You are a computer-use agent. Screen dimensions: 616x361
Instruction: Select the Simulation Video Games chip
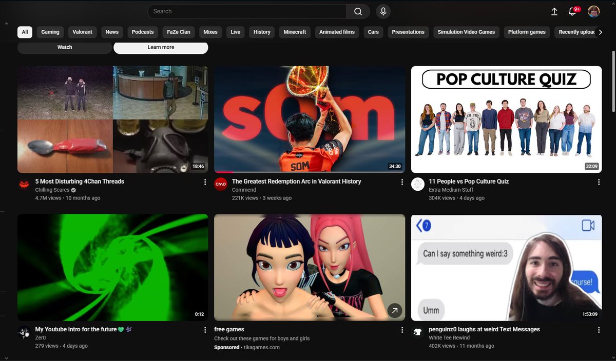466,32
